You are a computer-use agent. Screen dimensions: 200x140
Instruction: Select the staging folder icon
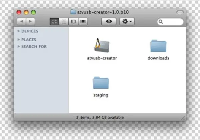click(x=101, y=83)
